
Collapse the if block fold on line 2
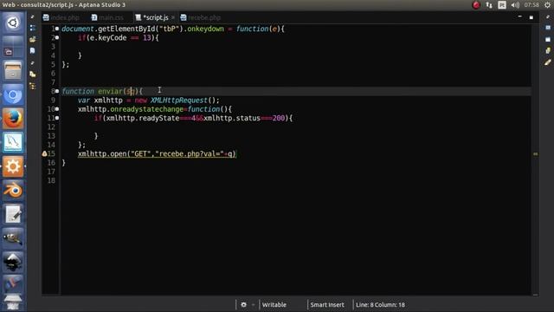tap(57, 37)
